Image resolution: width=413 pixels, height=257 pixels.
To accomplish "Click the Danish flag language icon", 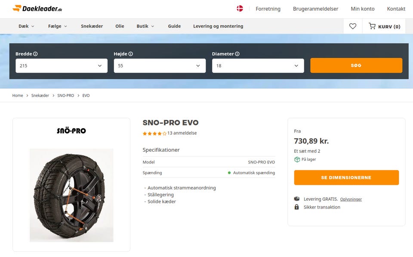I will coord(240,9).
